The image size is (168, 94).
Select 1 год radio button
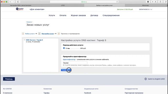[x=64, y=48]
